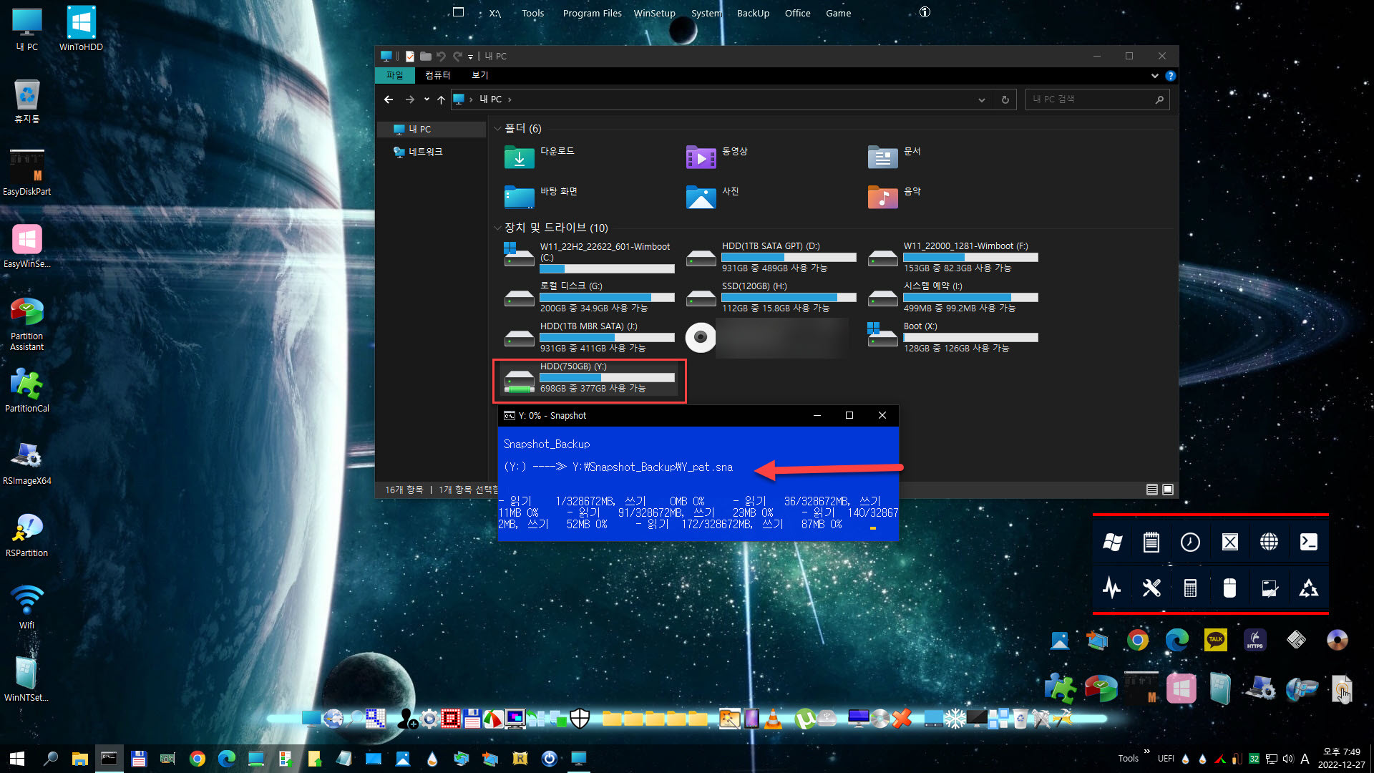Go back in Explorer navigation
1374x773 pixels.
point(389,99)
